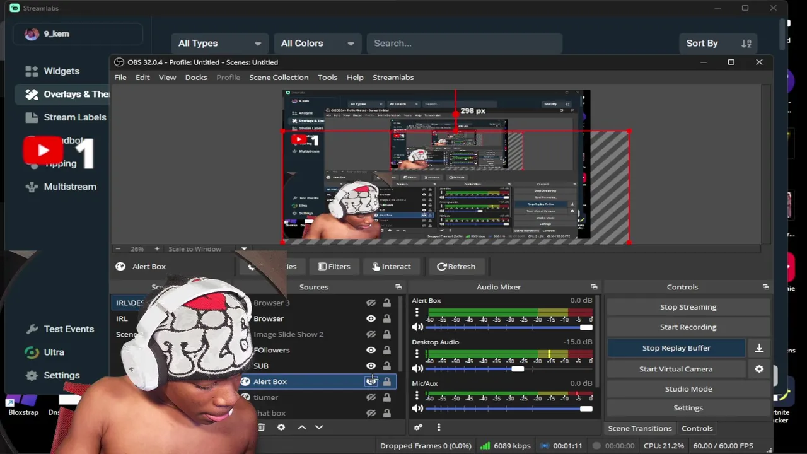
Task: Click the save replay download icon
Action: pyautogui.click(x=759, y=348)
